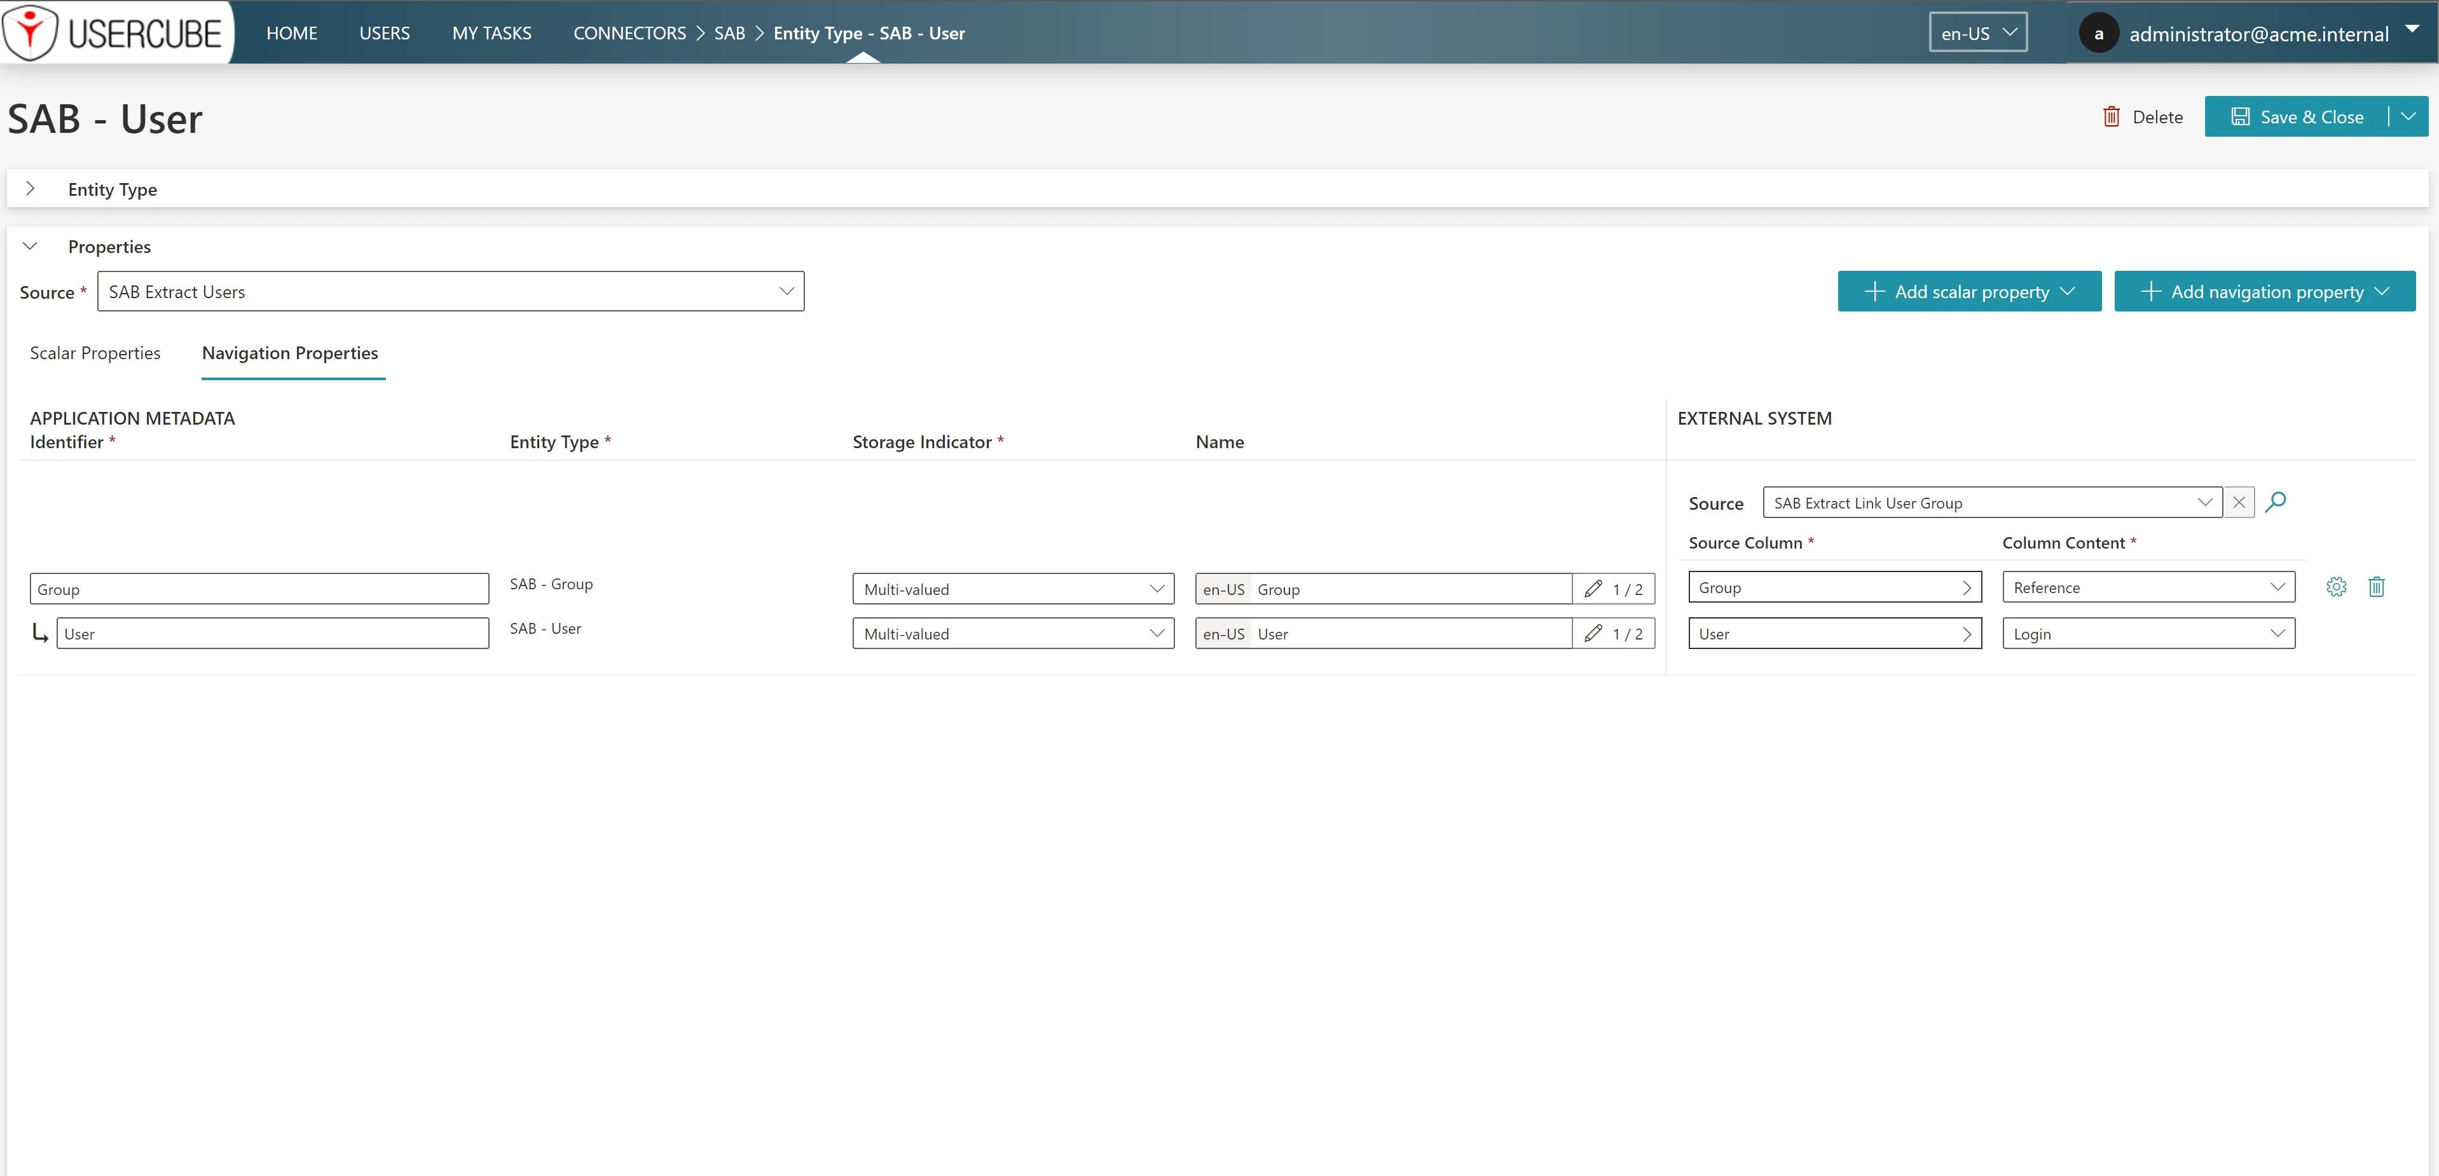Open USERS menu item

385,33
